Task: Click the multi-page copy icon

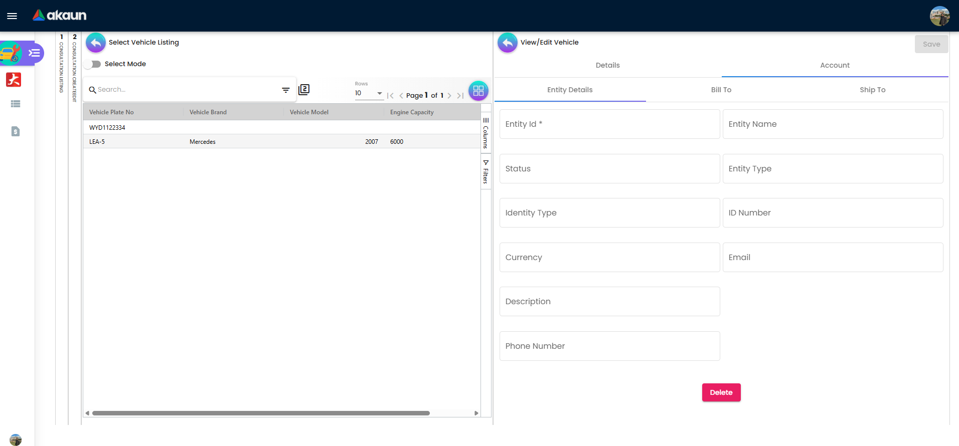Action: 304,90
